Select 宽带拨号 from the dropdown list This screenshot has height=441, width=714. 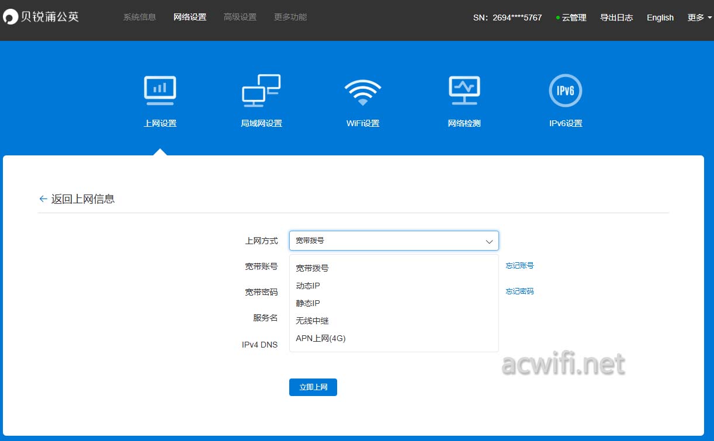(394, 268)
